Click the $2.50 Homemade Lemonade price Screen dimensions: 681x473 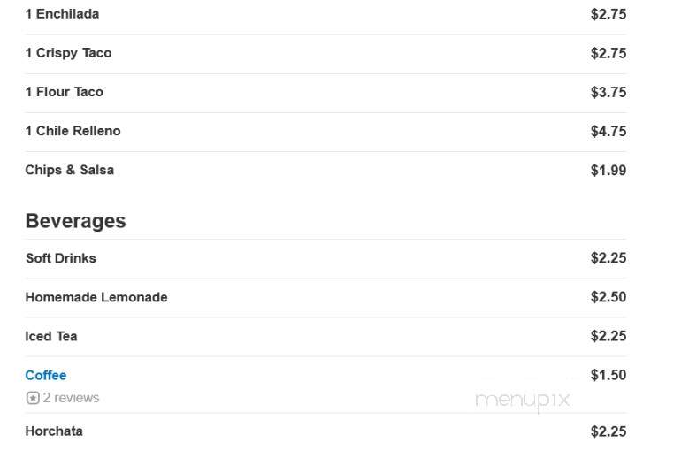(608, 297)
